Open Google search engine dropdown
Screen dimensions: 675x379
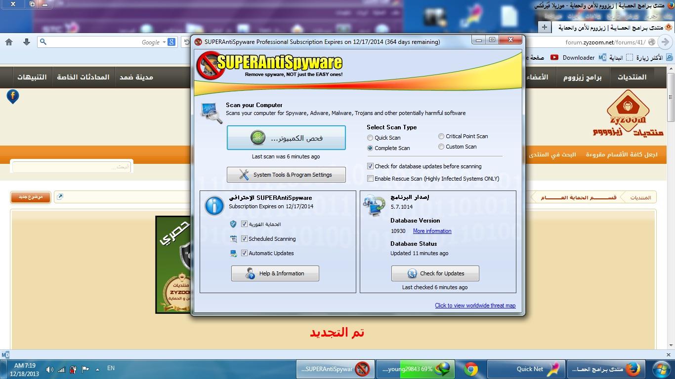tap(169, 42)
